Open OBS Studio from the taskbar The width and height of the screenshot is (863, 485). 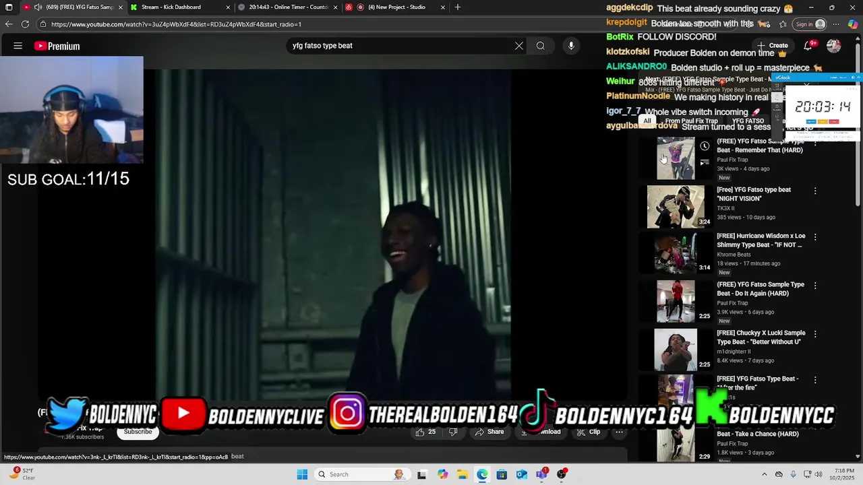click(x=561, y=474)
